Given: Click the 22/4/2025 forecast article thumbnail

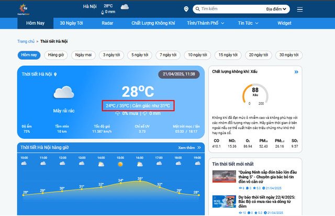Looking at the screenshot, I should 224,201.
